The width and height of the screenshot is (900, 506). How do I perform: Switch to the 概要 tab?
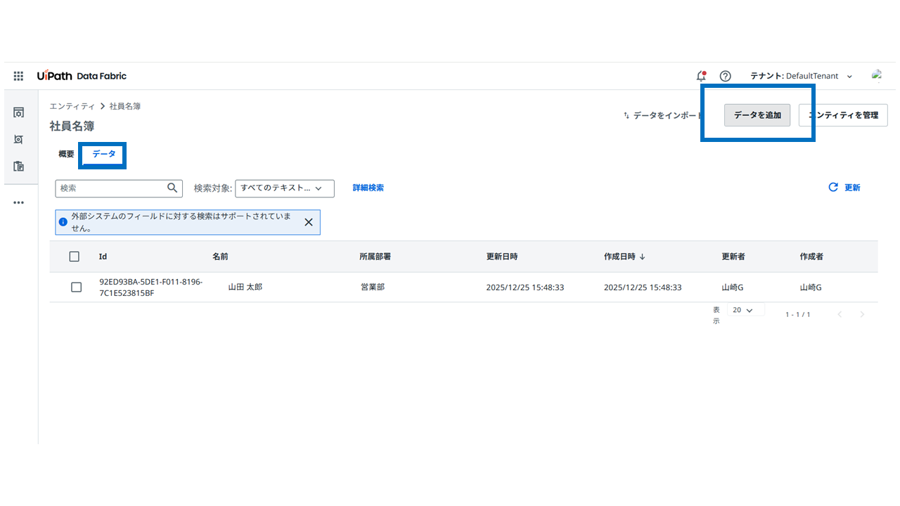[x=65, y=155]
